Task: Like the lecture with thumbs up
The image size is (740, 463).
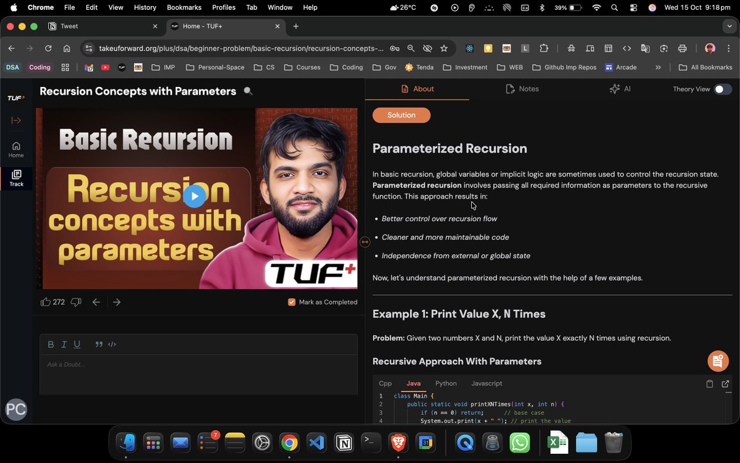Action: click(46, 302)
